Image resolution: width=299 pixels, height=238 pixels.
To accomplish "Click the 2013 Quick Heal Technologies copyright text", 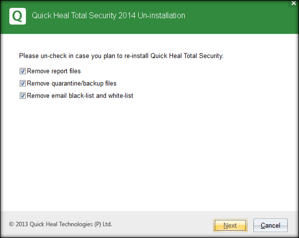I will tap(64, 224).
